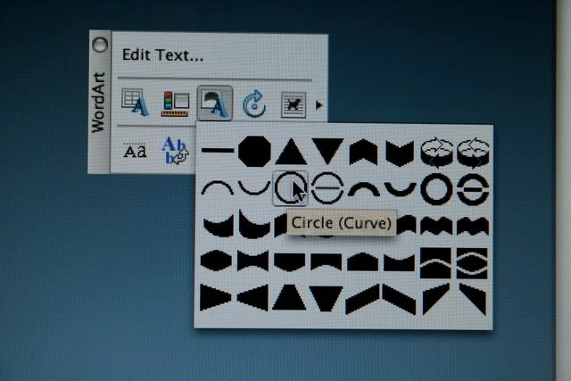Choose the Double Wave 1 shape
The image size is (571, 381).
point(436,225)
